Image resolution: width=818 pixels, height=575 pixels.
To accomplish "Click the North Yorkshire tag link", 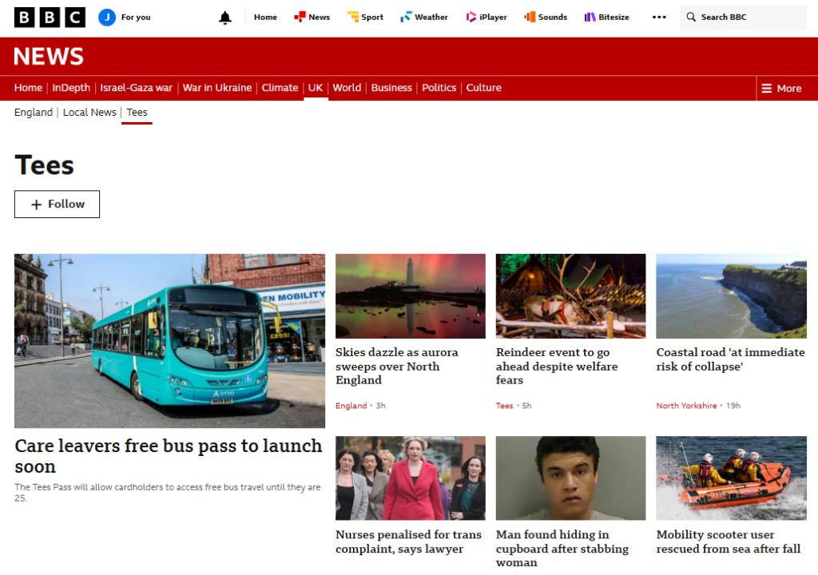I will [x=686, y=406].
